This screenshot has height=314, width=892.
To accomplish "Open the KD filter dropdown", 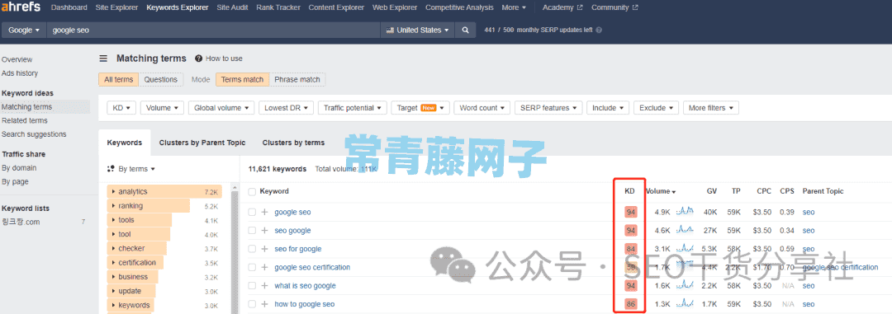I will point(121,108).
